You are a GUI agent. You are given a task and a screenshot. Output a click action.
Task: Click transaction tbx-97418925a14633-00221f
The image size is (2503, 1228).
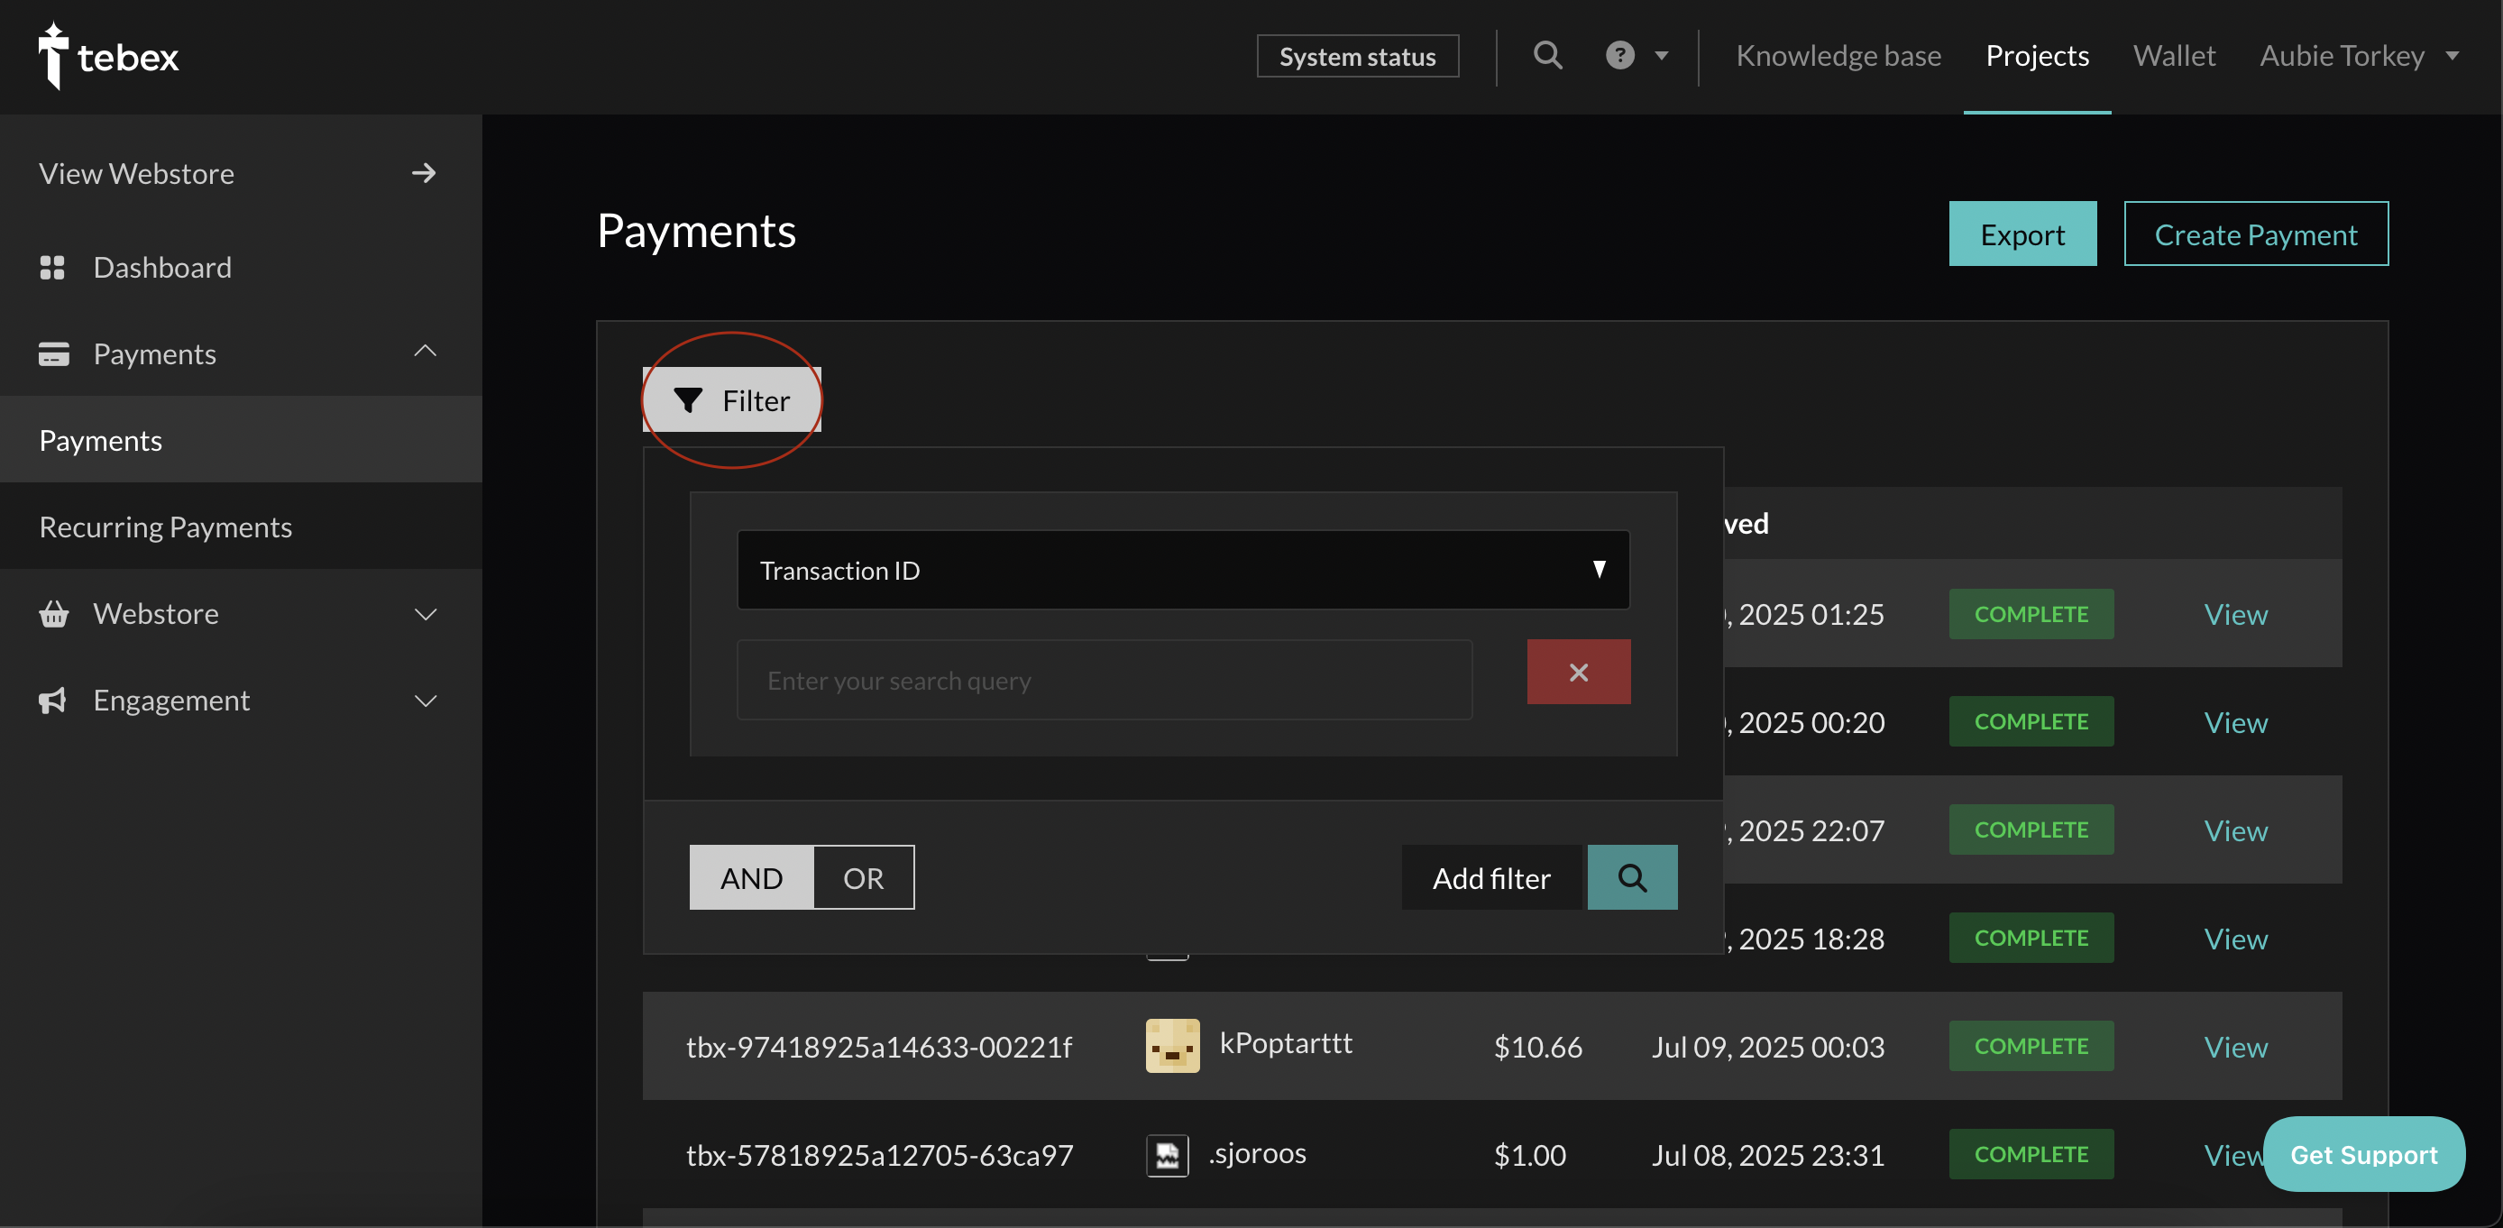tap(879, 1047)
